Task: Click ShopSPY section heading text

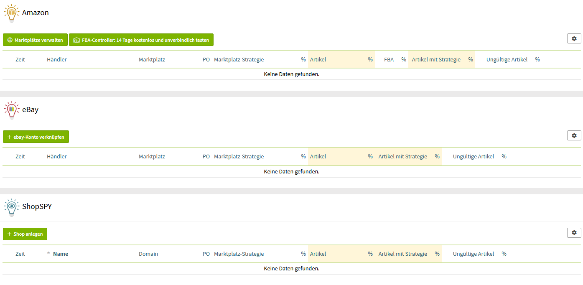Action: click(x=37, y=207)
